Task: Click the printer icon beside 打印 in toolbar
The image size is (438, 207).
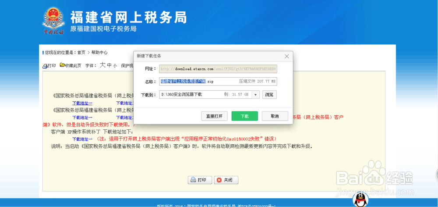Action: click(45, 66)
